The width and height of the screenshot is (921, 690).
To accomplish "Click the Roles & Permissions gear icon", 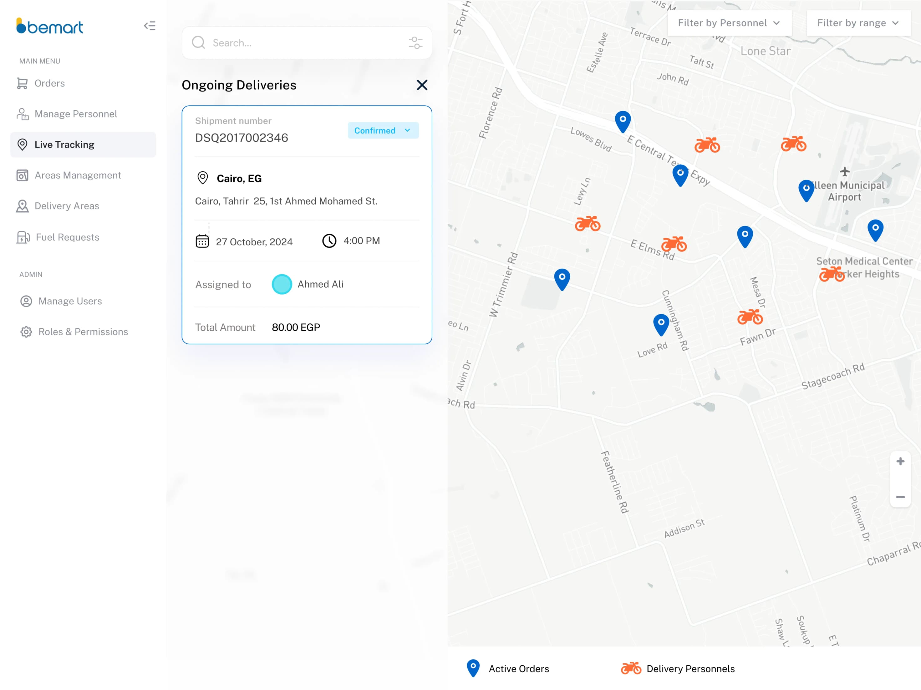I will (x=26, y=332).
